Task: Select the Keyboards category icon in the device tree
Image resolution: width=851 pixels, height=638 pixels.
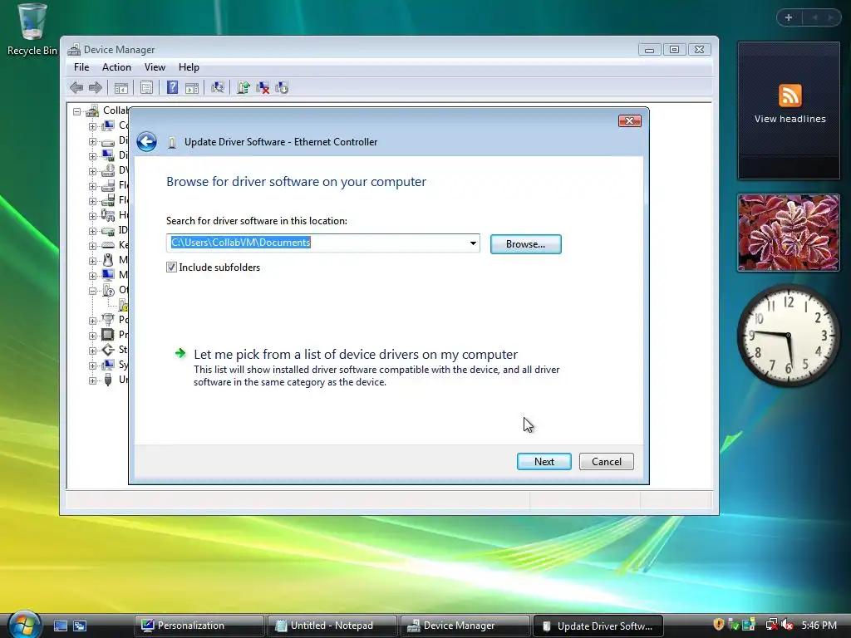Action: tap(108, 245)
